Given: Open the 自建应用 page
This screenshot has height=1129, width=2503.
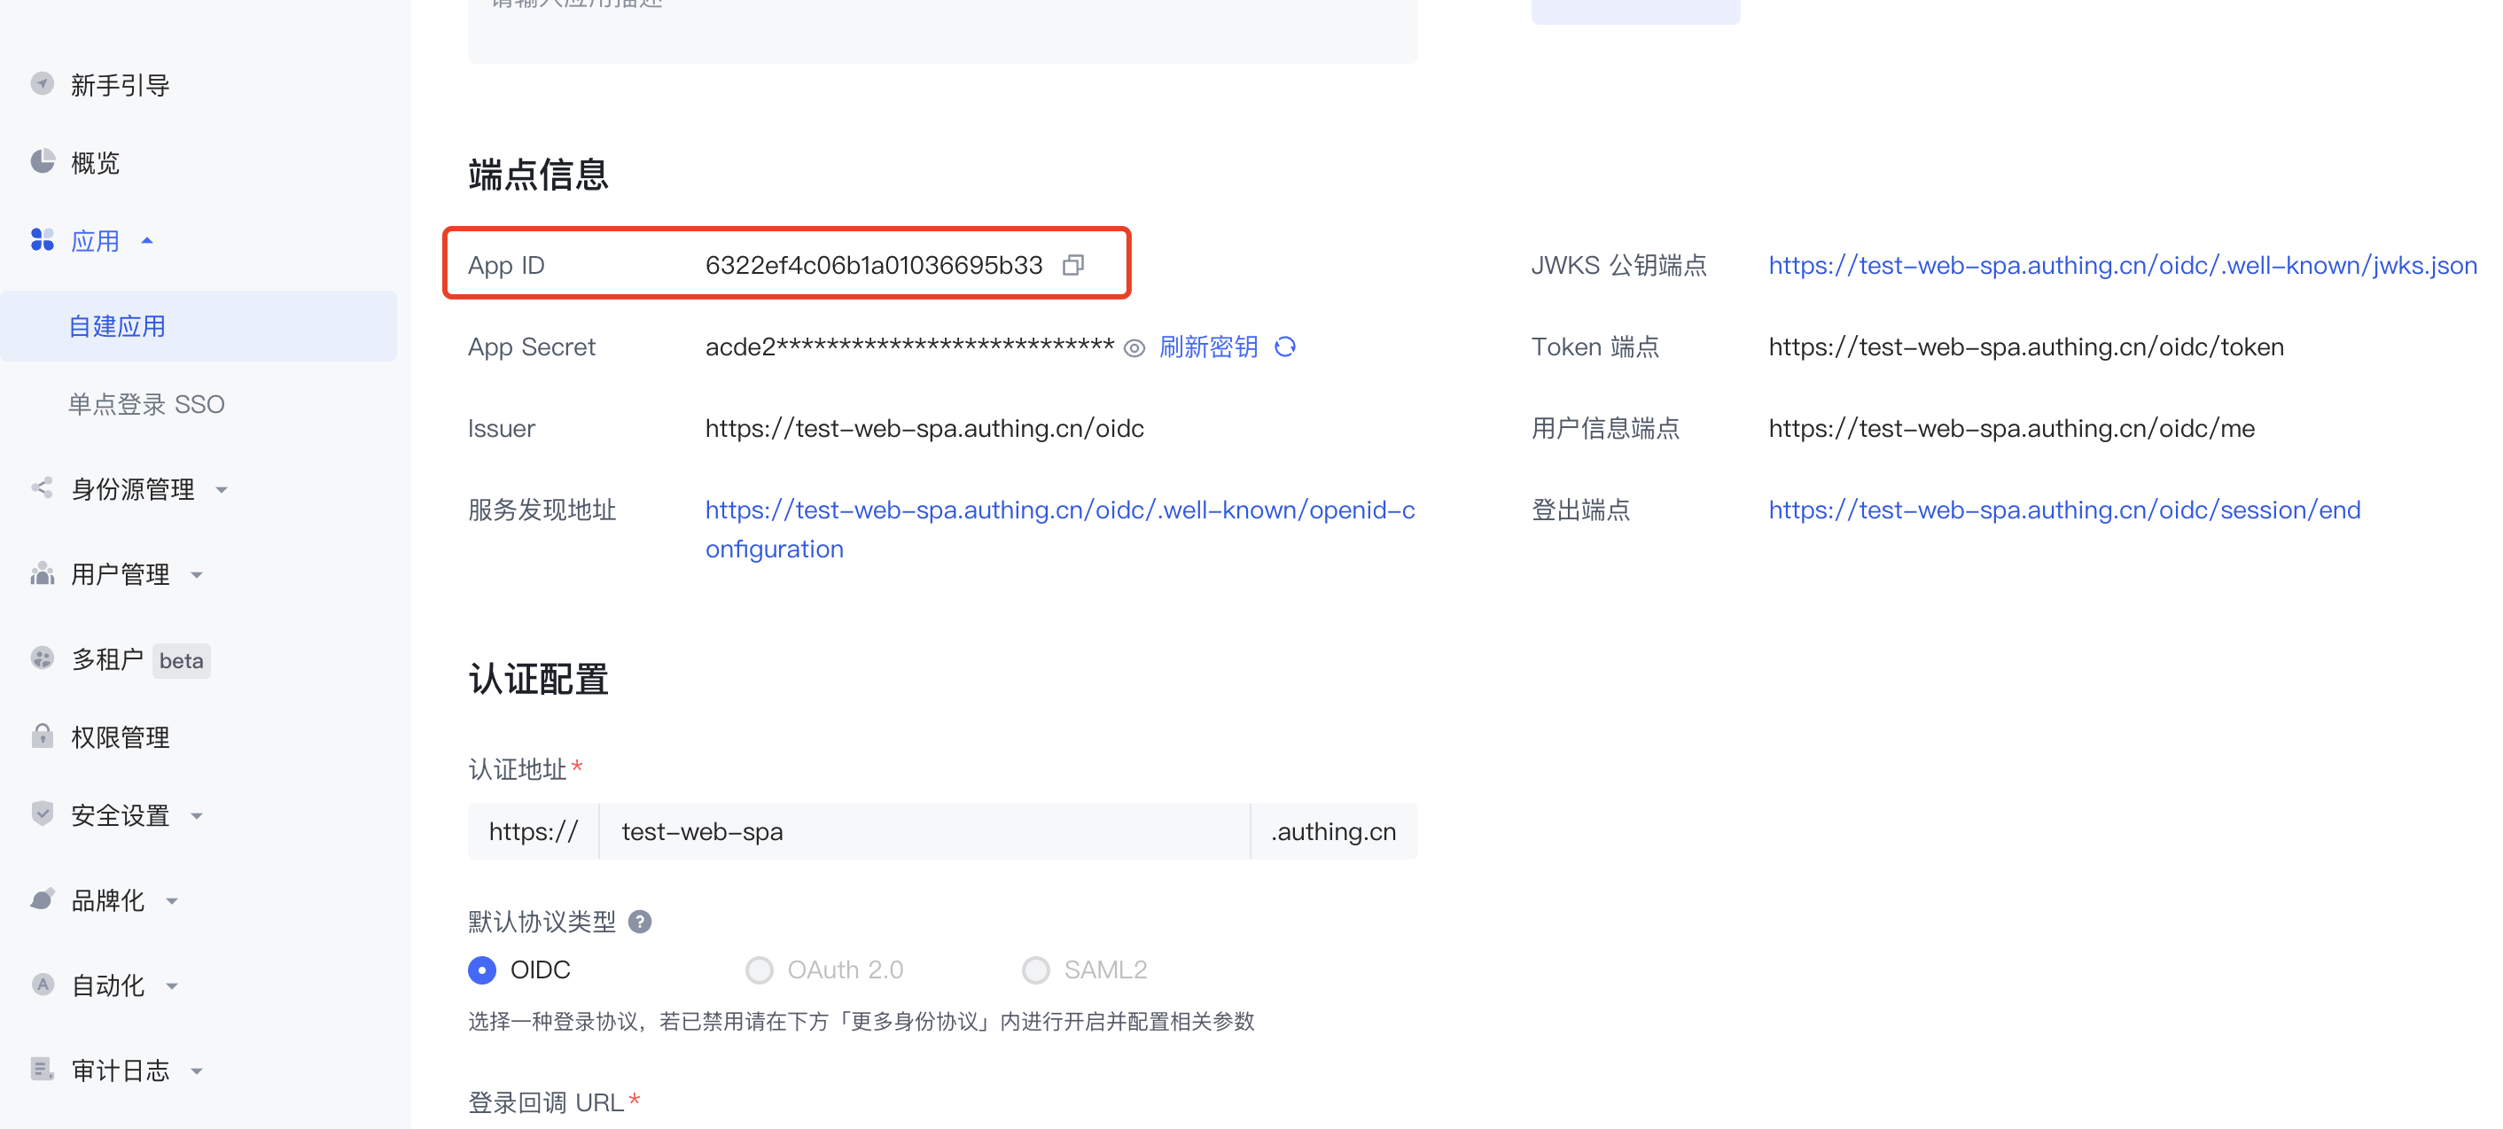Looking at the screenshot, I should tap(117, 325).
